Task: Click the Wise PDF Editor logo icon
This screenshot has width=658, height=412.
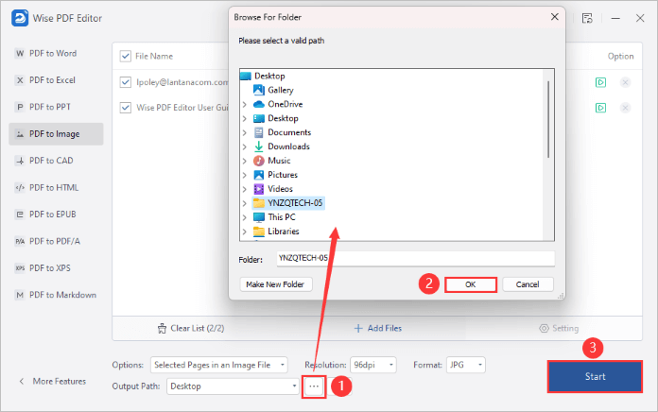Action: (20, 18)
